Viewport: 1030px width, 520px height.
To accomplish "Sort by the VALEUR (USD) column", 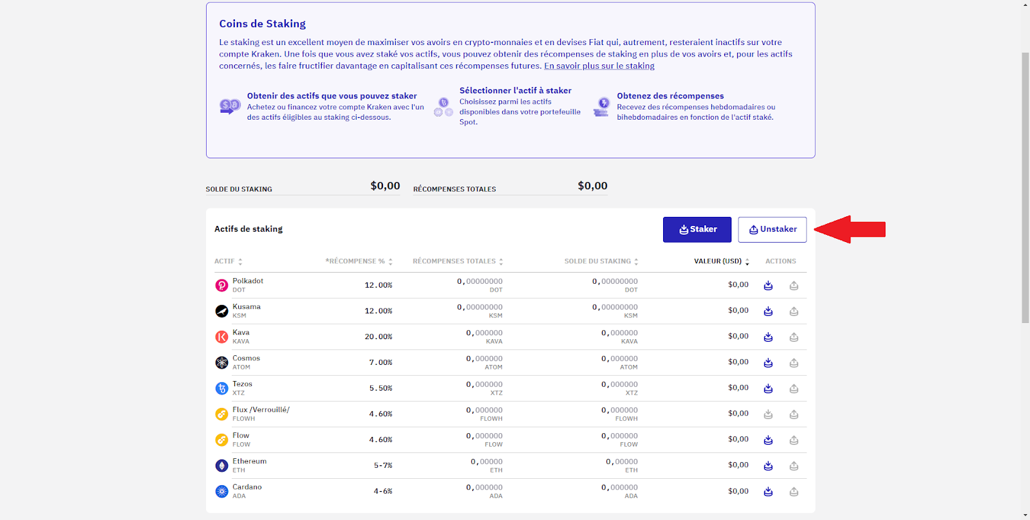I will 722,261.
